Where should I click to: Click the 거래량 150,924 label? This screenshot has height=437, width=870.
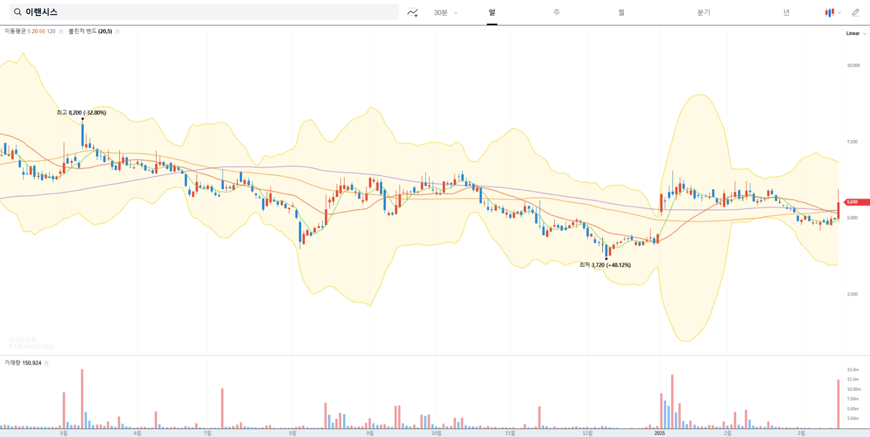click(23, 363)
